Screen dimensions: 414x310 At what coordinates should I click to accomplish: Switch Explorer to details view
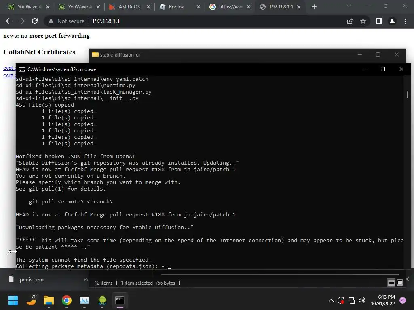391,283
